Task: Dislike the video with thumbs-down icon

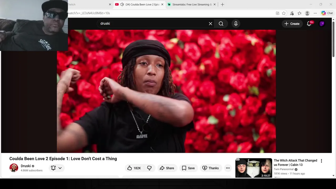Action: (149, 168)
